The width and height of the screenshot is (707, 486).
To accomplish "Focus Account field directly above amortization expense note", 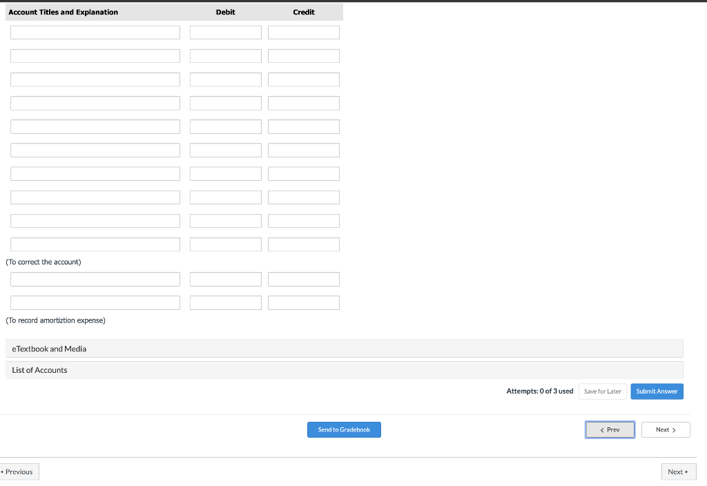I will 95,302.
